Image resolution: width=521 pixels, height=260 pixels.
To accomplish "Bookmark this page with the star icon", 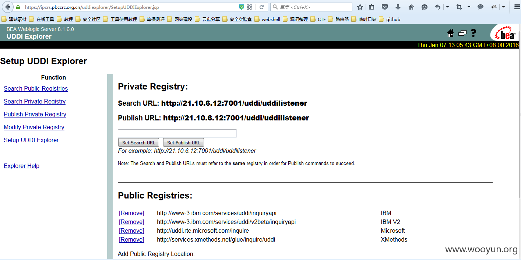I will coord(360,7).
